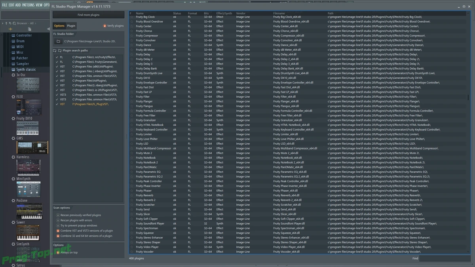
Task: Click the second folder icon beside Plugin search paths
Action: (60, 51)
